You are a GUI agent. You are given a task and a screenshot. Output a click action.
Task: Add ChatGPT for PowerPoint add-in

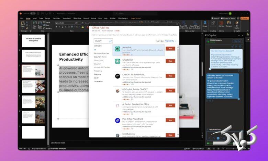coord(170,76)
